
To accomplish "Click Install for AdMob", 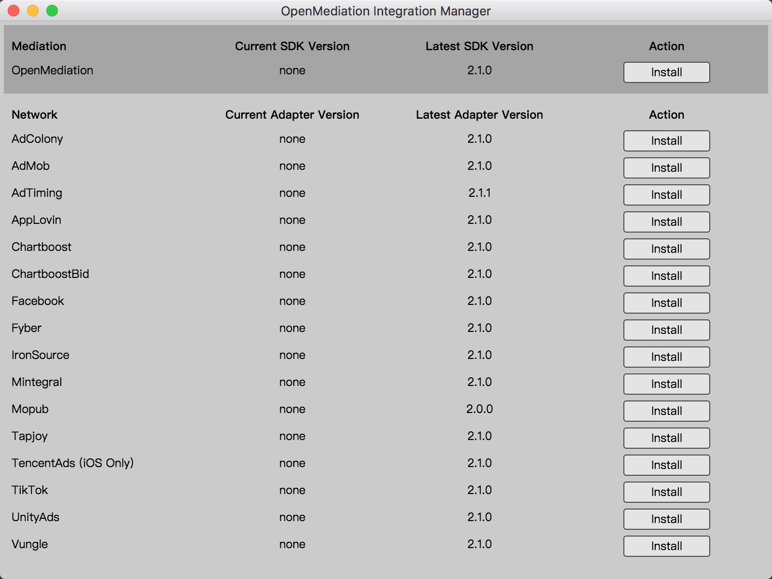I will click(666, 168).
